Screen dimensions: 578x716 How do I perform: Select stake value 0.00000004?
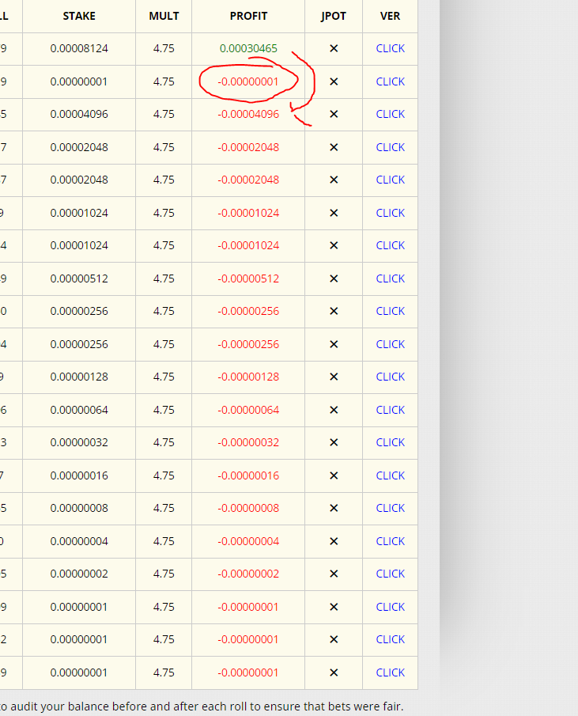pyautogui.click(x=79, y=541)
